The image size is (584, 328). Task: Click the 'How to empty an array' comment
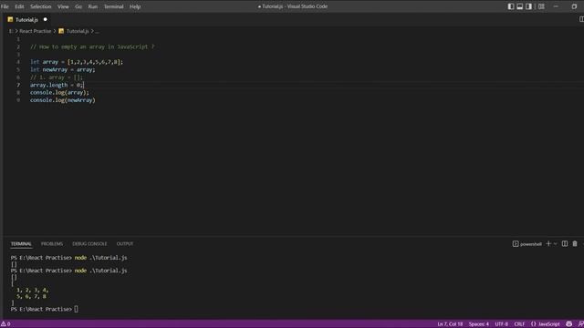point(92,46)
